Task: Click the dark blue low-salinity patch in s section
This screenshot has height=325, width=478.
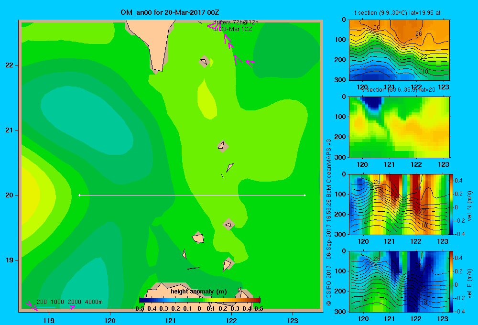Action: coord(373,102)
